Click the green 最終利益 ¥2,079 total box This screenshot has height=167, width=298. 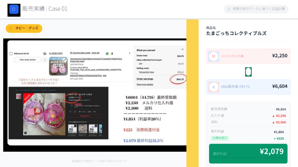click(248, 153)
